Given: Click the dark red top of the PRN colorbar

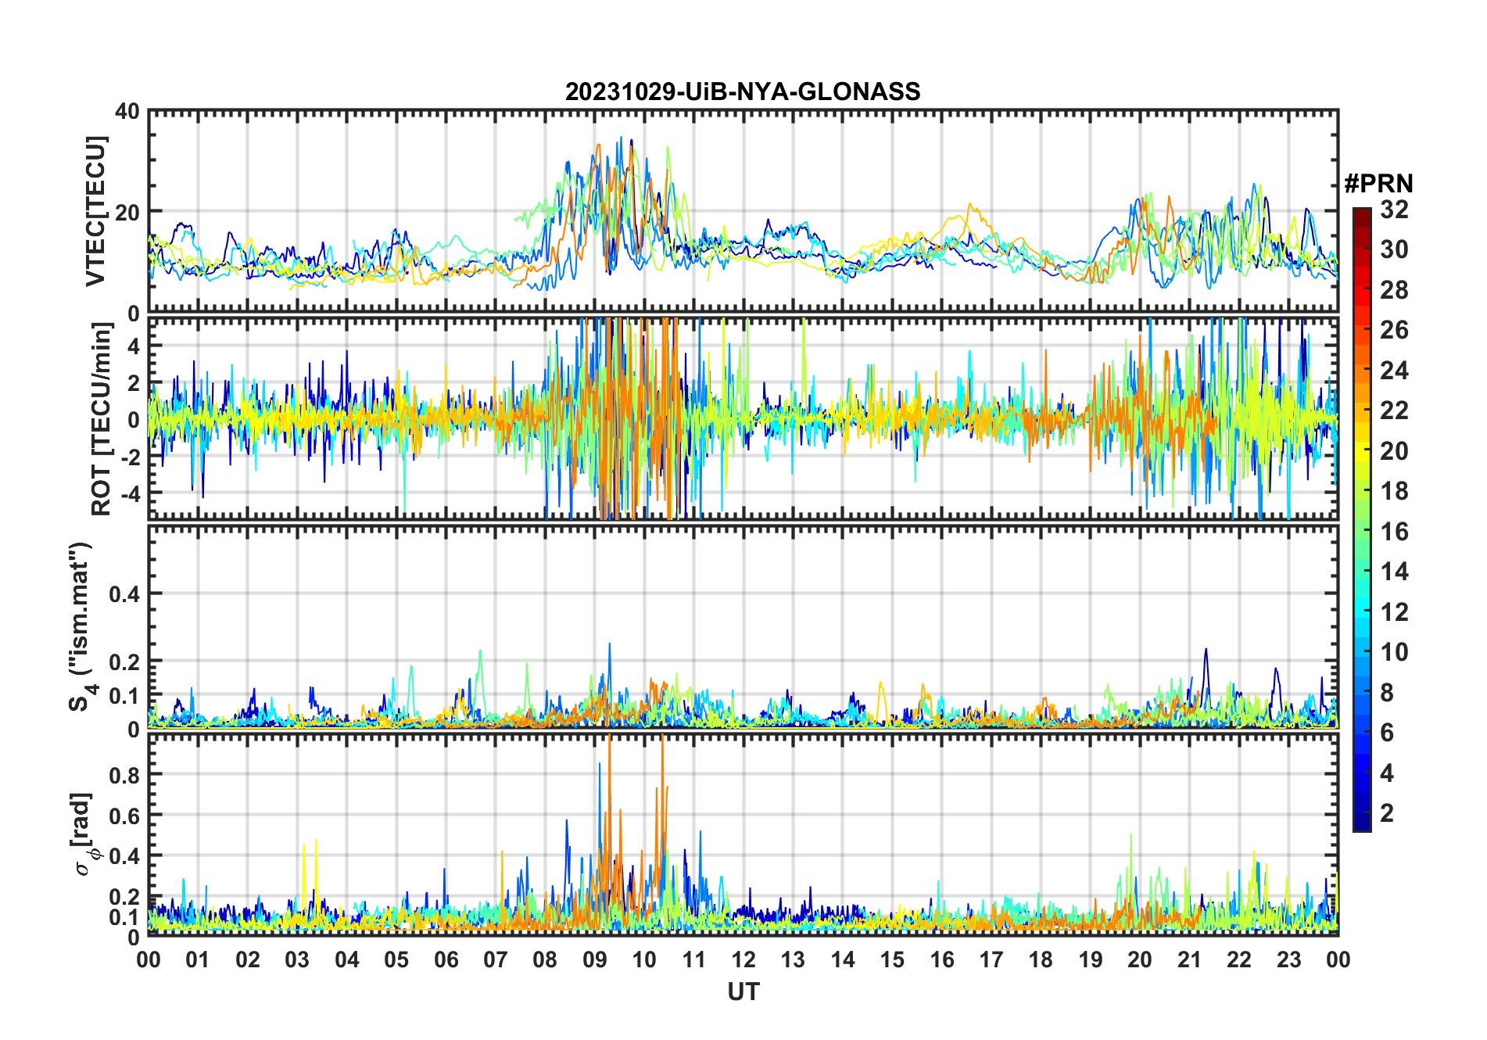Looking at the screenshot, I should (x=1361, y=213).
